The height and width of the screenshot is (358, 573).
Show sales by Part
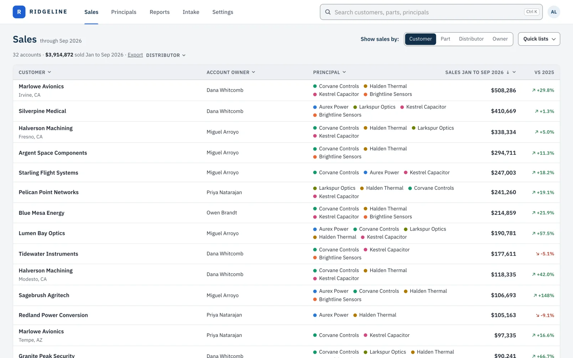point(445,39)
